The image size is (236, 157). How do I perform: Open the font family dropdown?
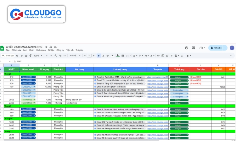coord(76,56)
